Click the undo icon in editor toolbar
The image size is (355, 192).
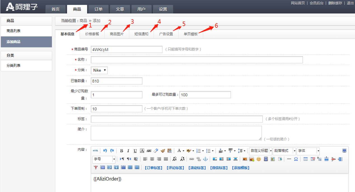click(105, 151)
